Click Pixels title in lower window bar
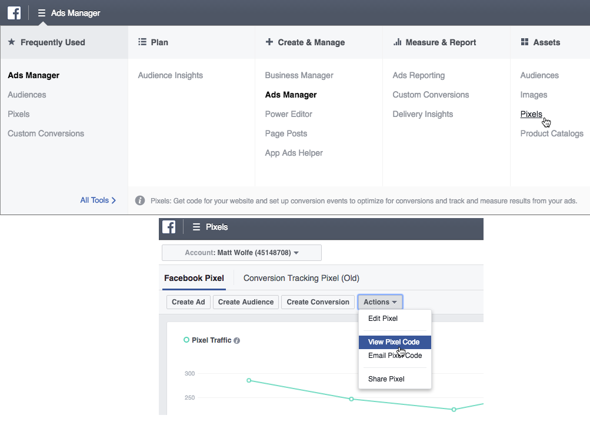Image resolution: width=590 pixels, height=422 pixels. [216, 227]
